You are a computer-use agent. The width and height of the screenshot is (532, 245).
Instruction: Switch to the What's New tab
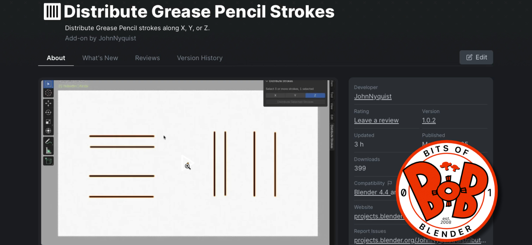[x=100, y=58]
